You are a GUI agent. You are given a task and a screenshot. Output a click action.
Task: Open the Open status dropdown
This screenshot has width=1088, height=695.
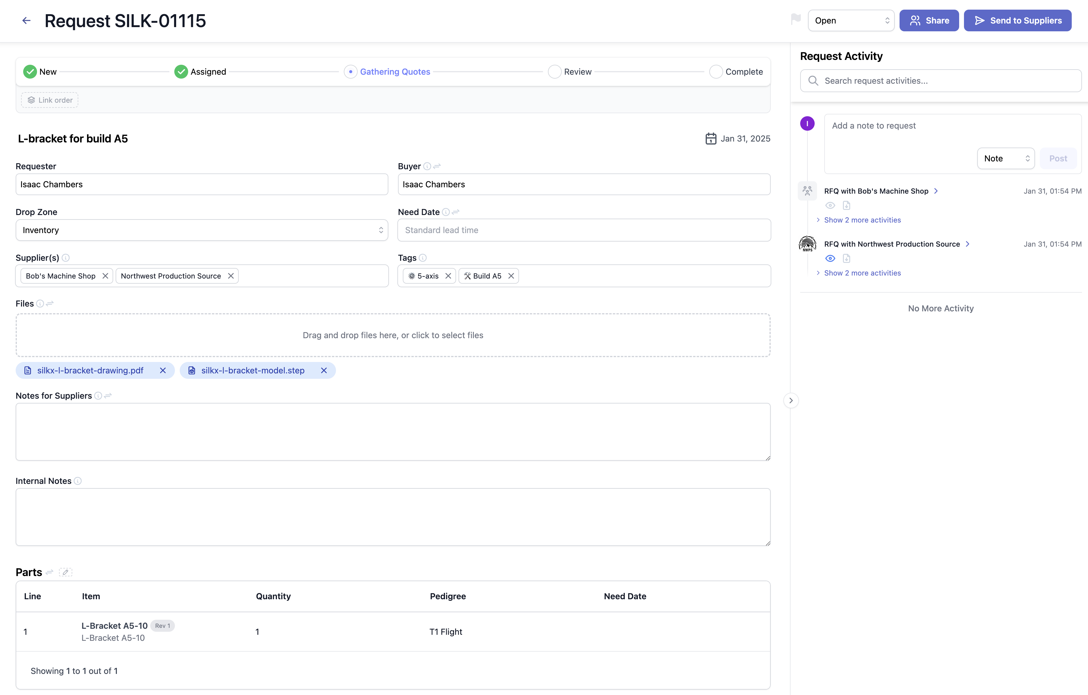pos(851,20)
